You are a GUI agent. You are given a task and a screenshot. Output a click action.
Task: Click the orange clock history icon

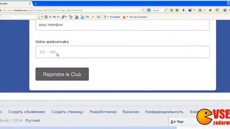(x=71, y=17)
